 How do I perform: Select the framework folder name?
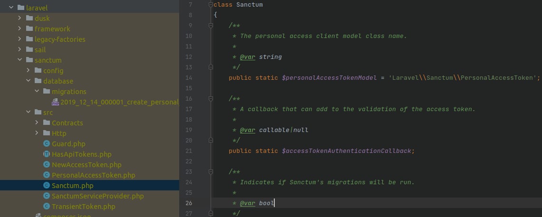point(52,28)
